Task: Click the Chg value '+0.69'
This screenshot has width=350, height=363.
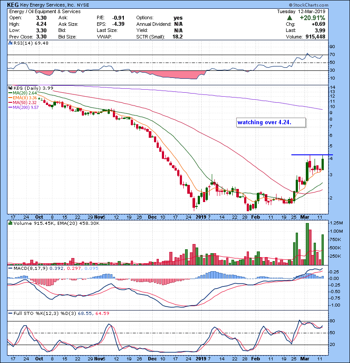Action: pos(318,24)
